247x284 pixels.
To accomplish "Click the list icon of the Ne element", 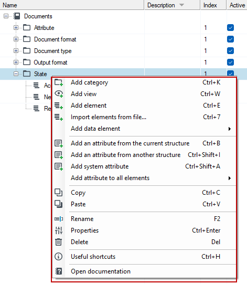I will [x=36, y=97].
